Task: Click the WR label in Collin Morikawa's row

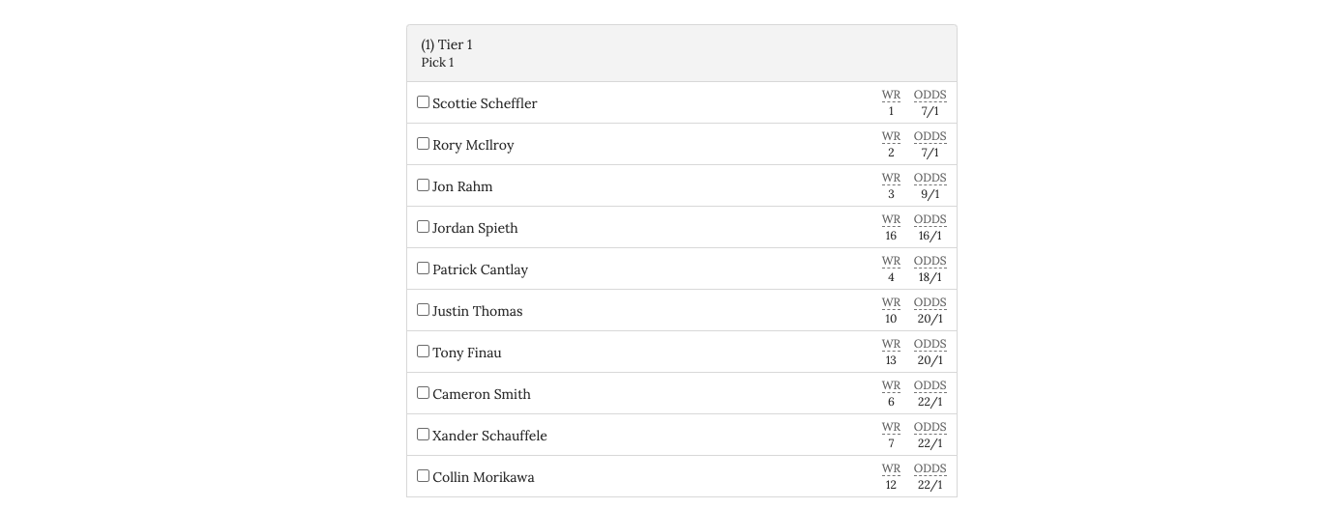Action: 891,468
